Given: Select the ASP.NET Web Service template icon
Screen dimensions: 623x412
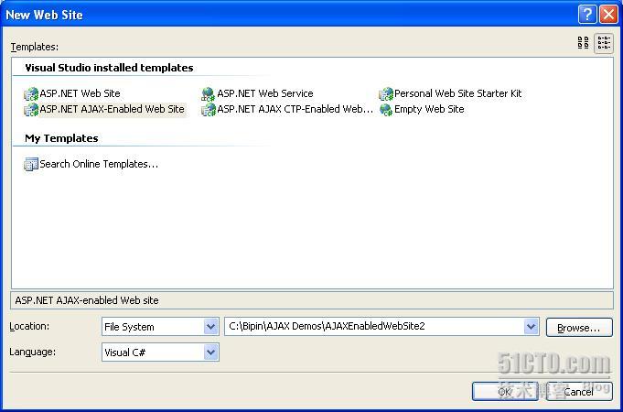Looking at the screenshot, I should pos(208,94).
